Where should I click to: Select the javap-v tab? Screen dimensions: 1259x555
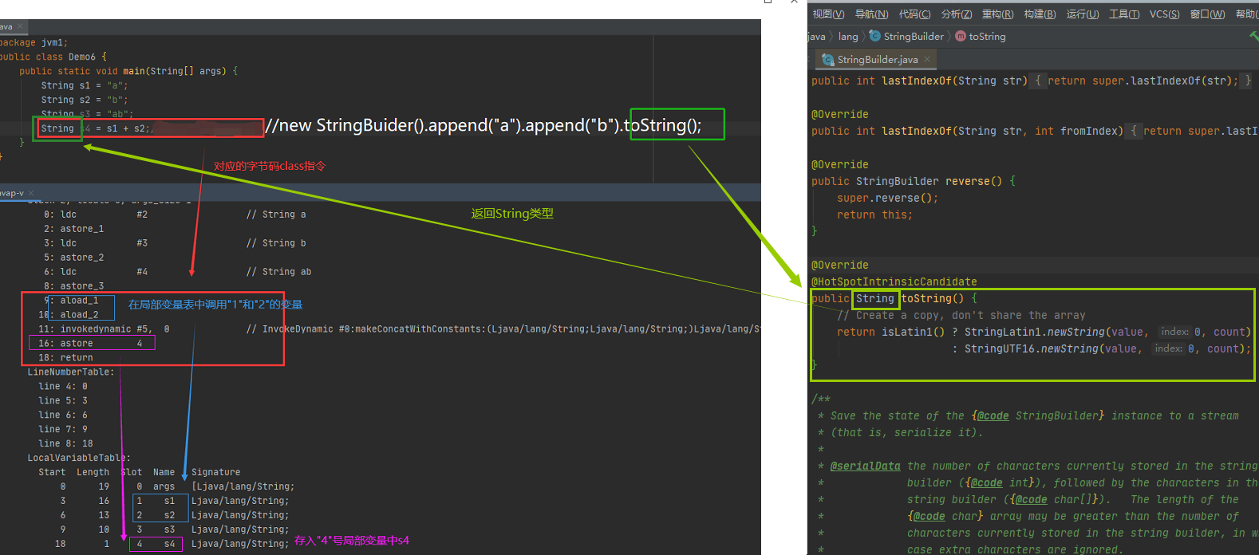12,193
